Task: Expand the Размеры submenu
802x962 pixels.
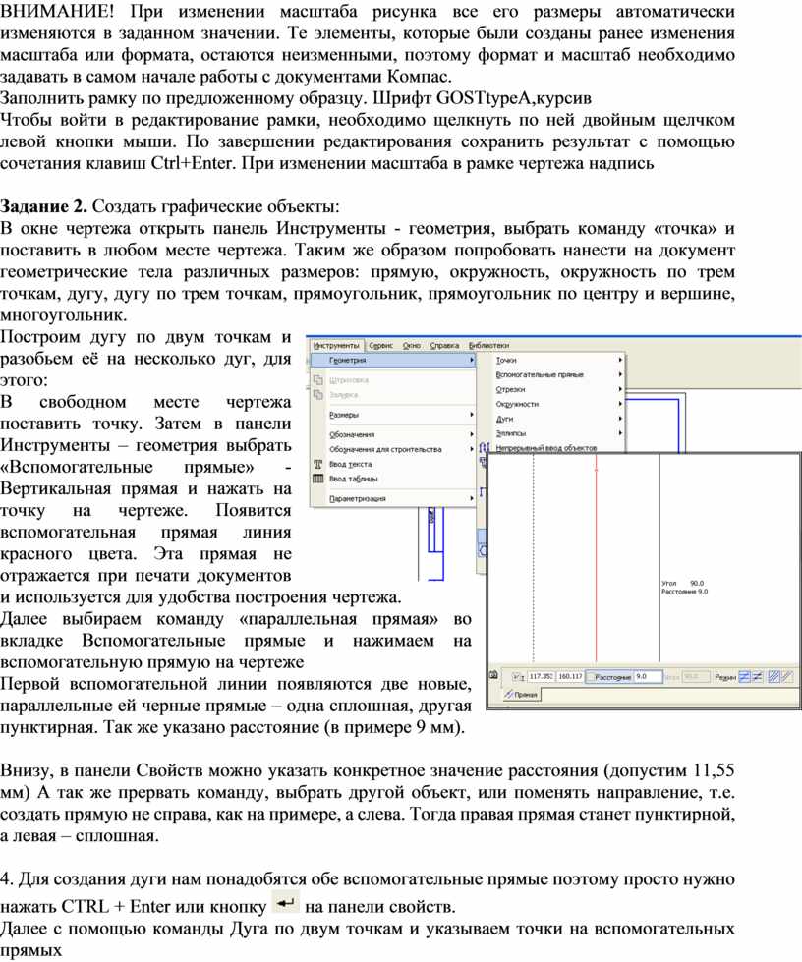Action: pyautogui.click(x=393, y=415)
